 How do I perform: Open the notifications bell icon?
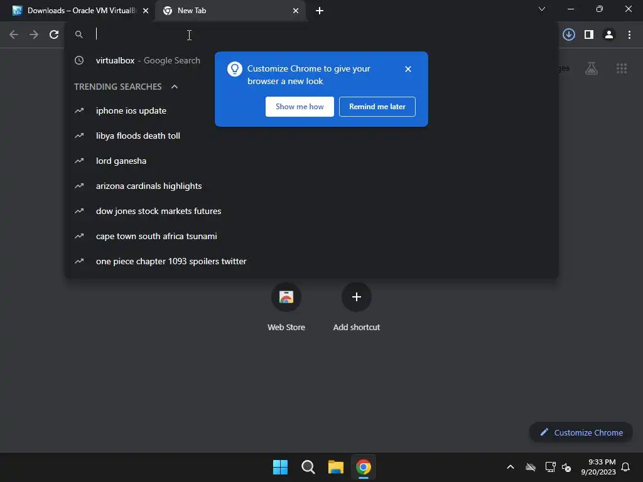625,467
